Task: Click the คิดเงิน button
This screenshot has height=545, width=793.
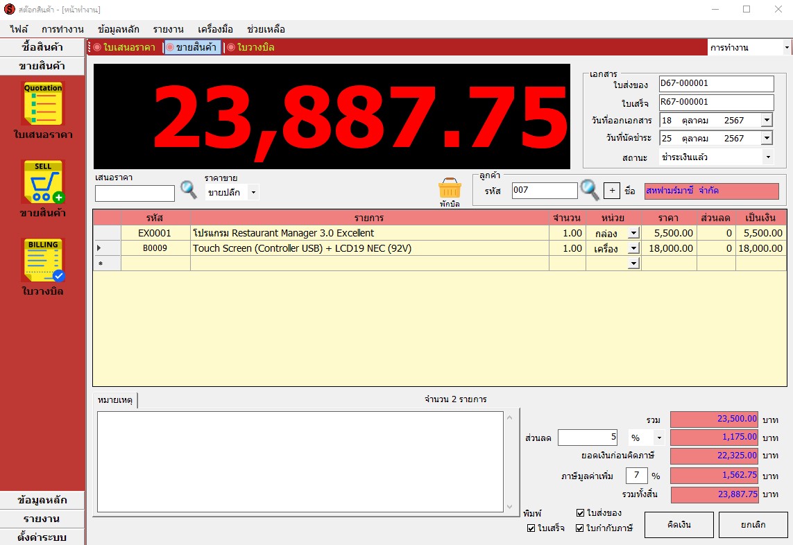Action: click(x=679, y=525)
